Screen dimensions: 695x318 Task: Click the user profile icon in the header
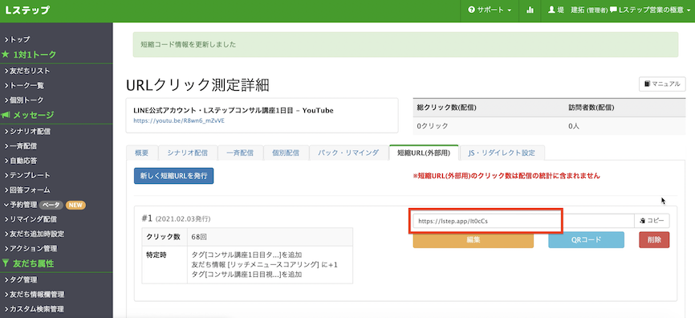(551, 10)
